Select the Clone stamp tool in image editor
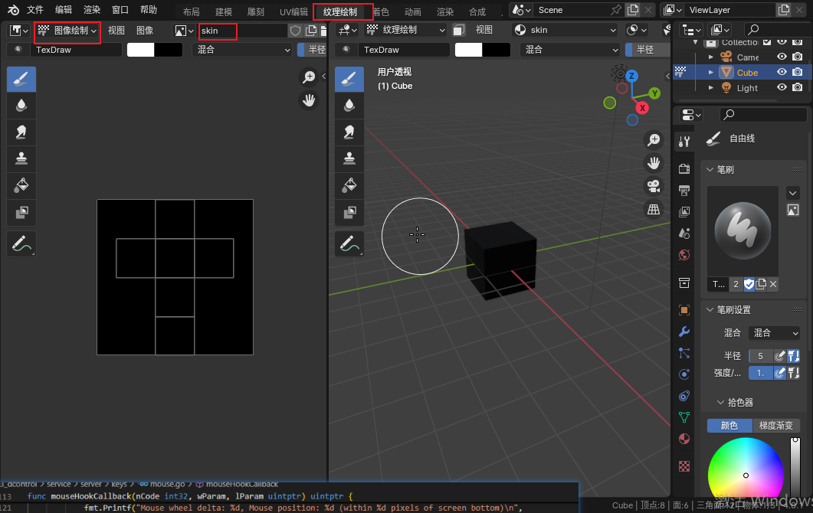Image resolution: width=813 pixels, height=513 pixels. point(21,158)
